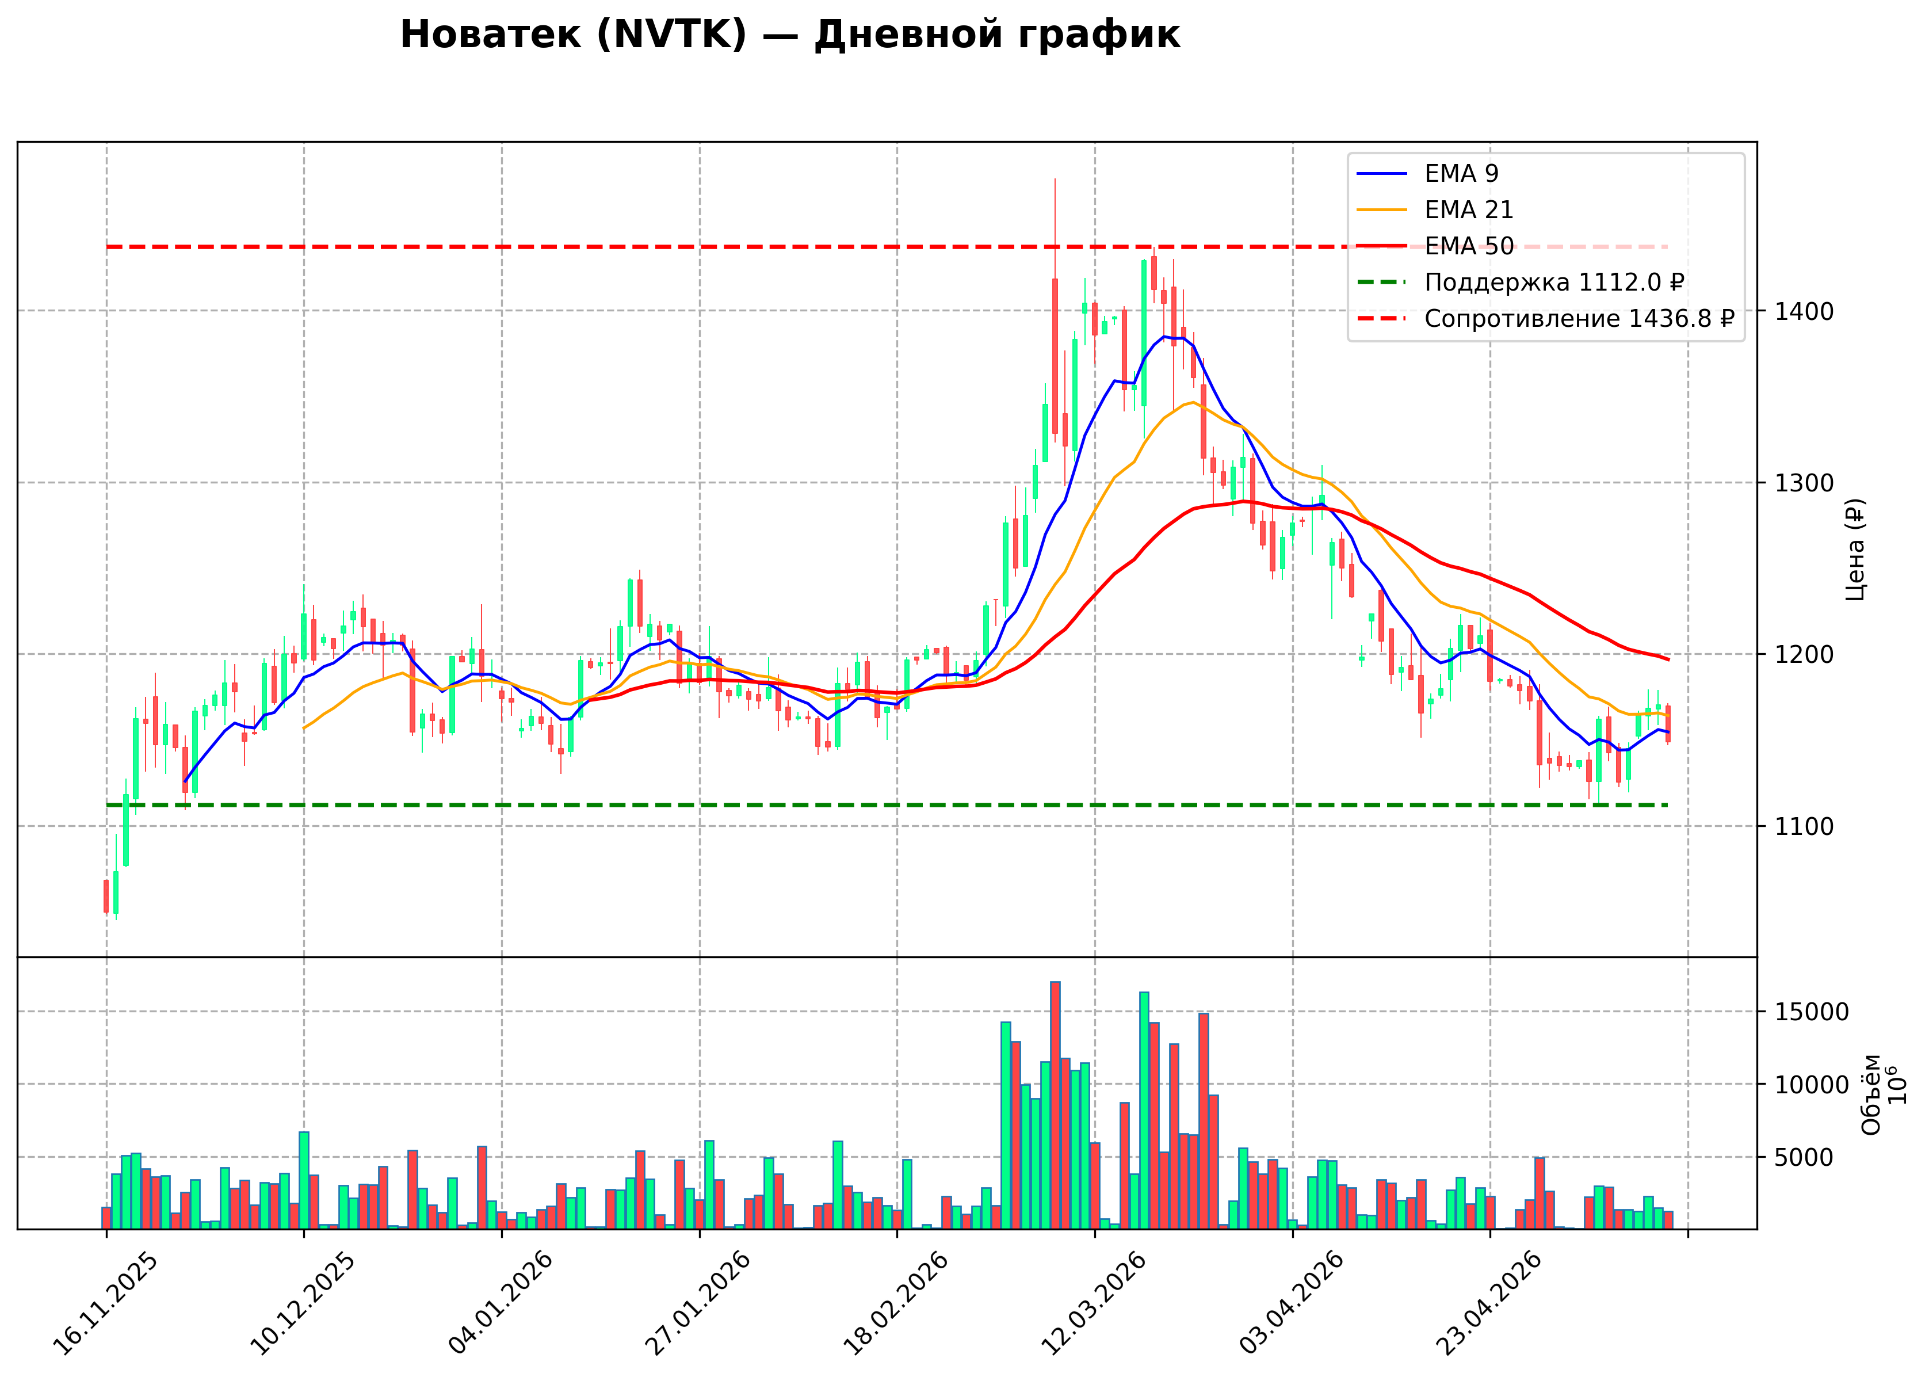Click the price axis tick "1300"
Viewport: 1929px width, 1377px height.
pos(1805,483)
